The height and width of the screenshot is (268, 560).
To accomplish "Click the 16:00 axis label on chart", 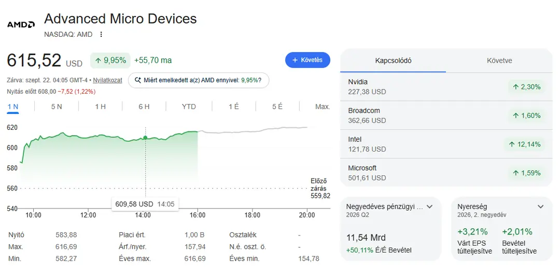I will [x=198, y=215].
